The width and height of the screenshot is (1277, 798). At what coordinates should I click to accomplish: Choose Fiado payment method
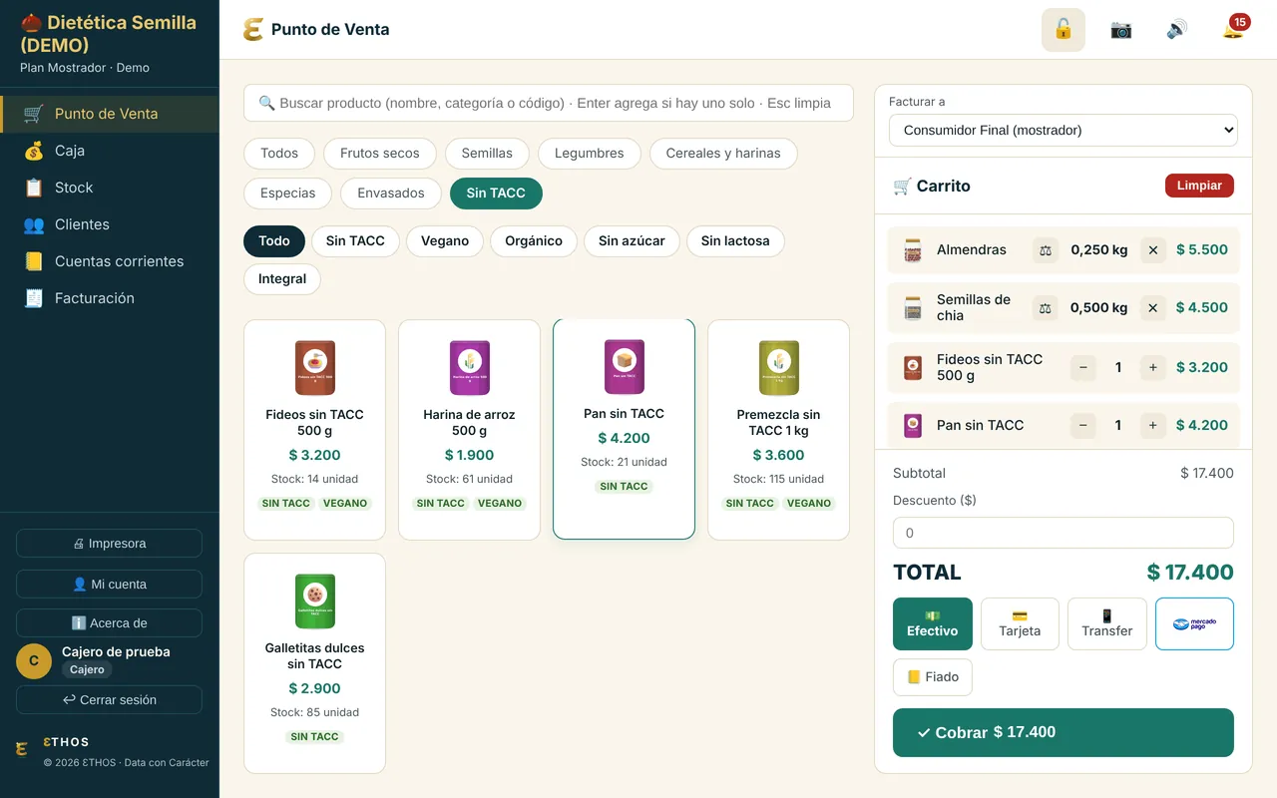click(x=933, y=677)
